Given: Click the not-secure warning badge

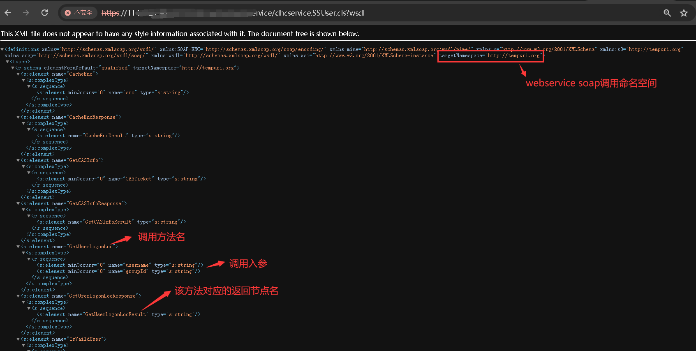Looking at the screenshot, I should [x=79, y=13].
